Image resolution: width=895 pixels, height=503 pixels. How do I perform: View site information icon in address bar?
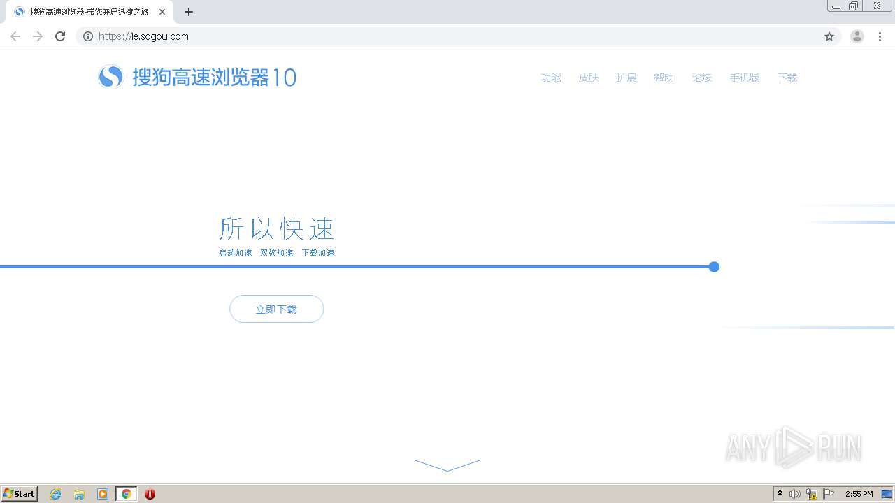click(88, 36)
